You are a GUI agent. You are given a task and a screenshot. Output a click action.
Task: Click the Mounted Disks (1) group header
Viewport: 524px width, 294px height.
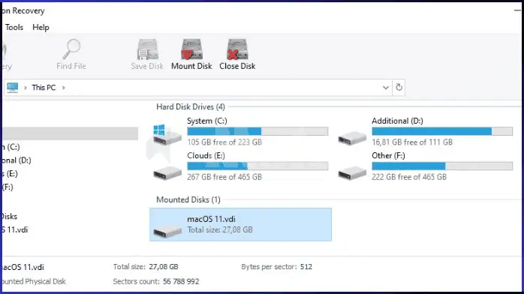pyautogui.click(x=188, y=199)
